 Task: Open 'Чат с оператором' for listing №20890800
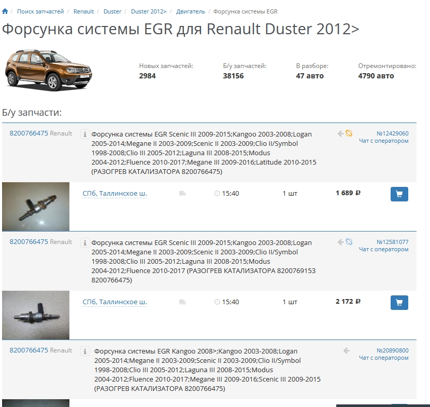coord(384,358)
